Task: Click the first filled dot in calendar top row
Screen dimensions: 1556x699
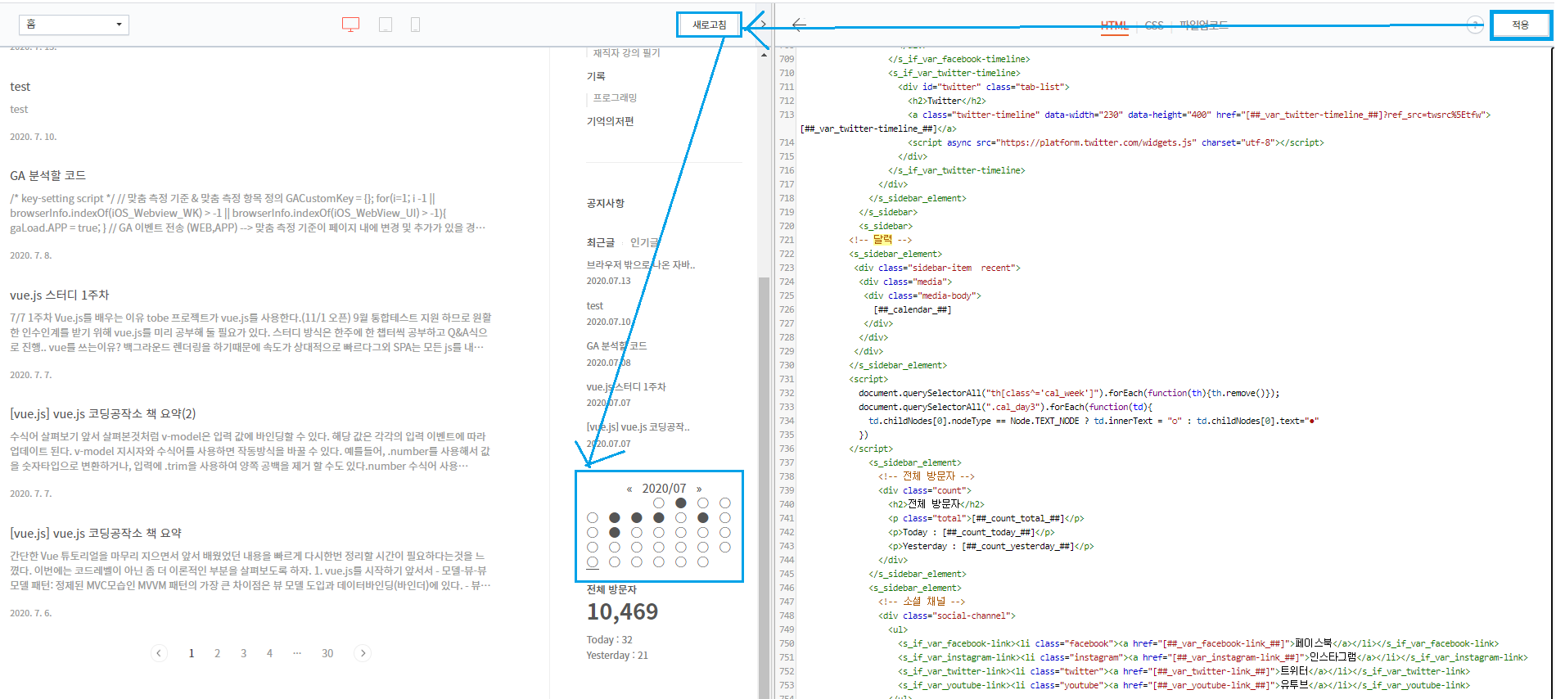Action: [x=680, y=503]
